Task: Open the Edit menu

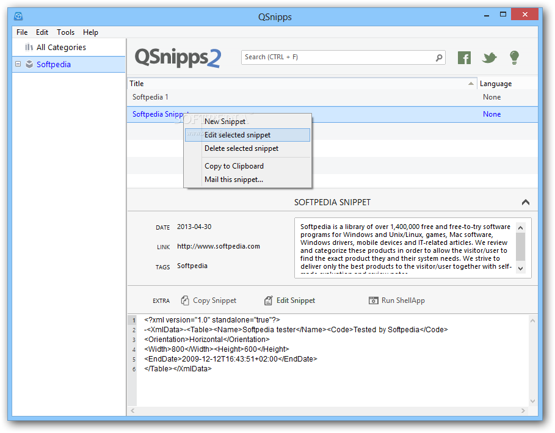Action: click(x=42, y=32)
